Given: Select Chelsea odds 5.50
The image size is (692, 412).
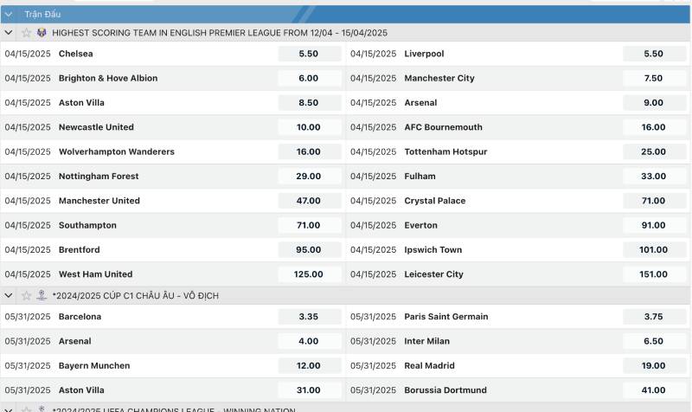Looking at the screenshot, I should coord(308,54).
